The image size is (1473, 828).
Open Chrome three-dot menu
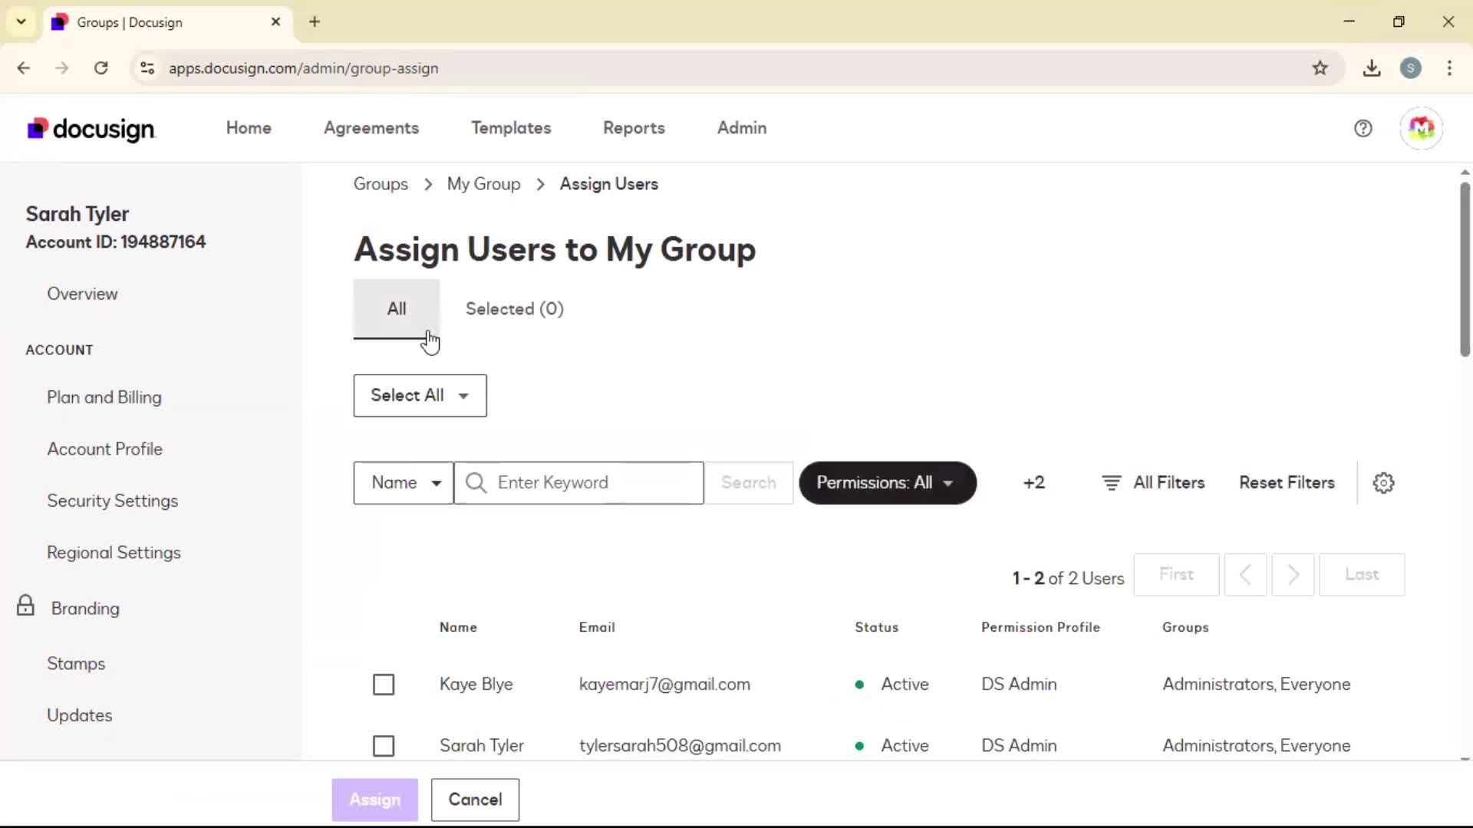[x=1449, y=68]
